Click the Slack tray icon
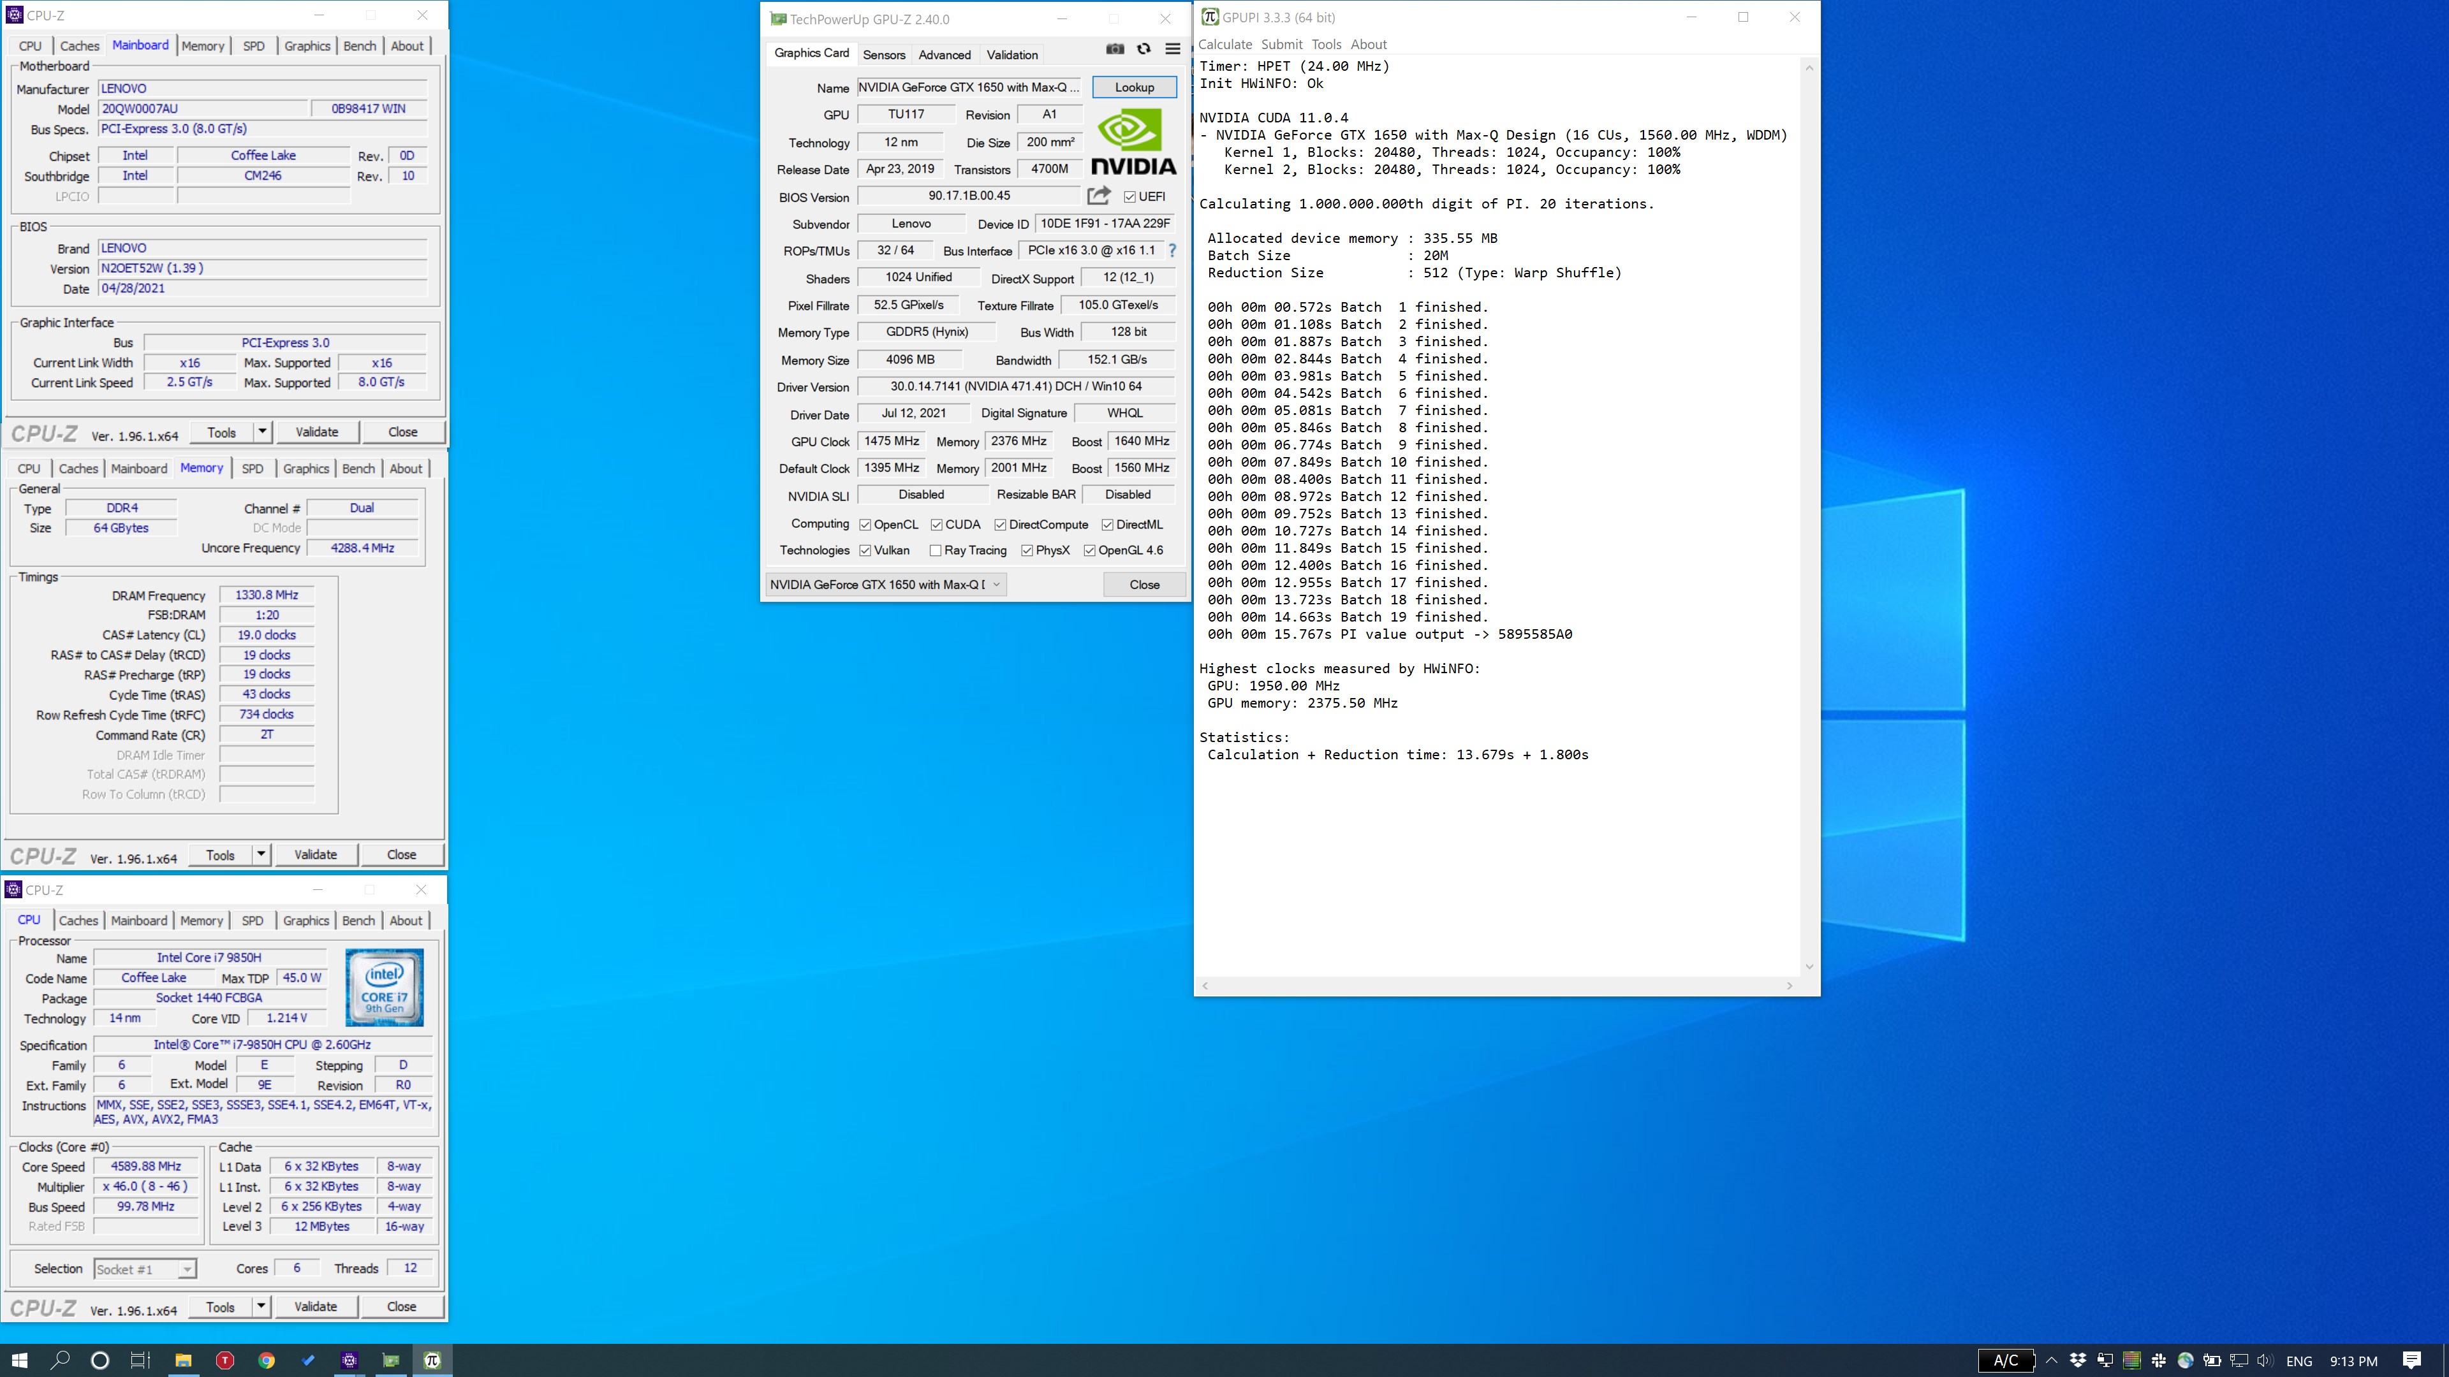Screen dimensions: 2449x1377 coord(2159,1360)
